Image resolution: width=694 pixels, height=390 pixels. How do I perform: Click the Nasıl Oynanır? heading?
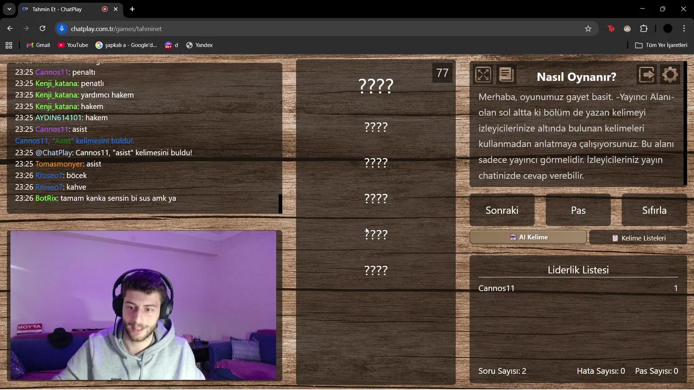click(576, 77)
